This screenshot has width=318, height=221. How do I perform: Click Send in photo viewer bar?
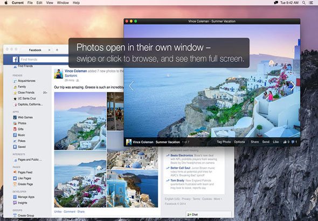(266, 142)
